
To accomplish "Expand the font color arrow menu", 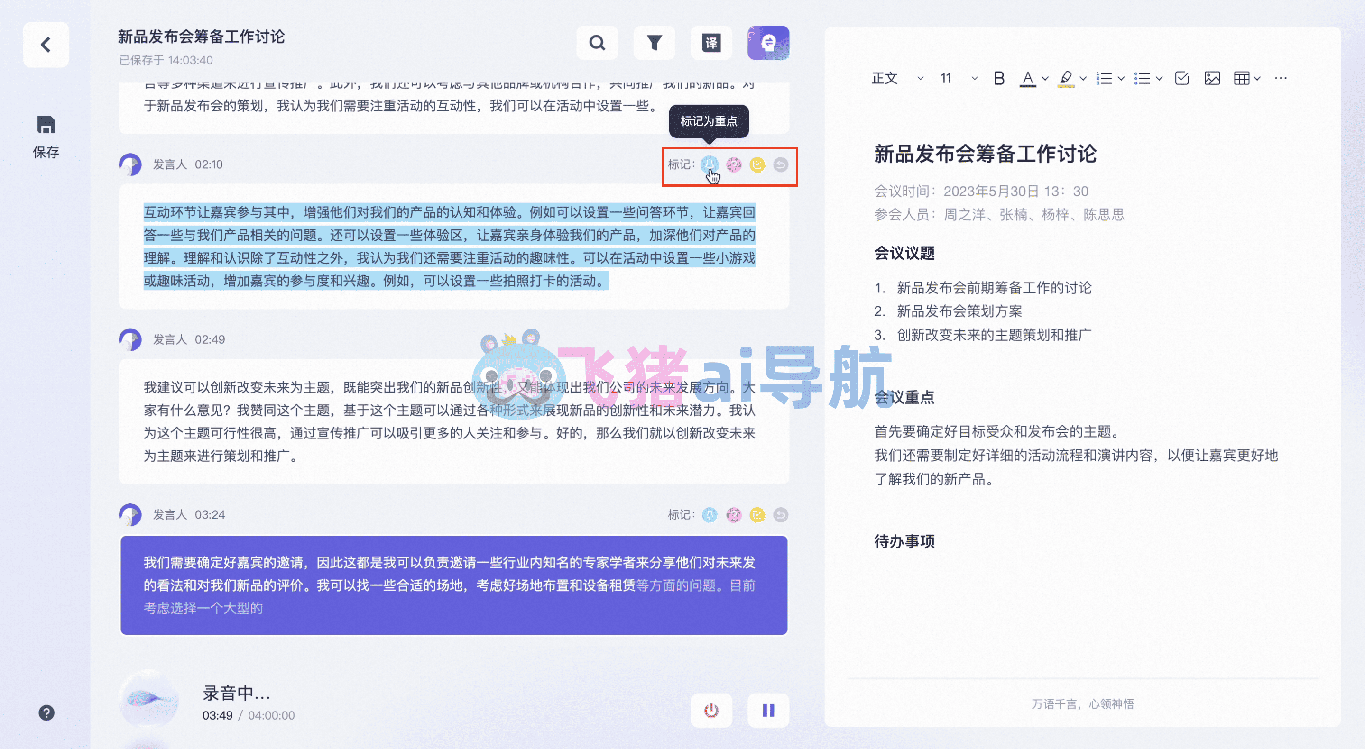I will click(x=1045, y=78).
